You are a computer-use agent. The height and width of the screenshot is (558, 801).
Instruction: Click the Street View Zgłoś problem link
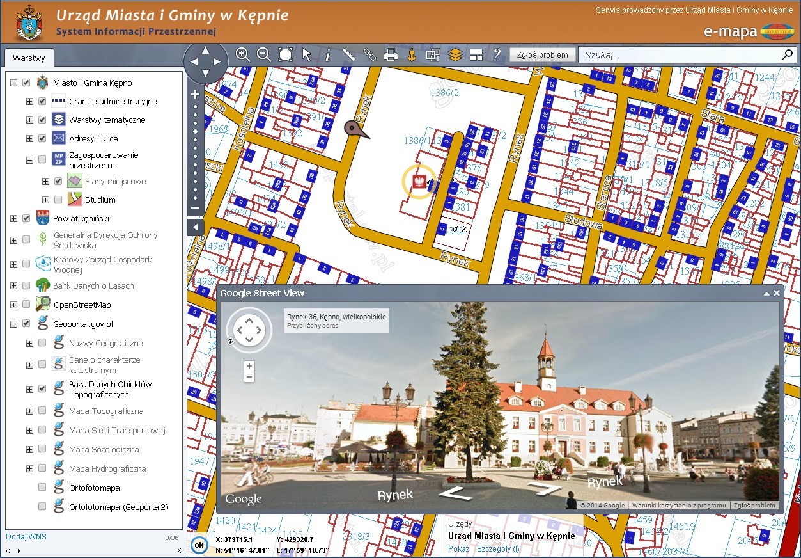754,505
